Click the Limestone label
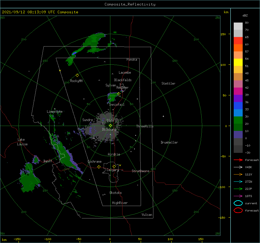Image resolution: width=260 pixels, height=243 pixels. pyautogui.click(x=55, y=112)
